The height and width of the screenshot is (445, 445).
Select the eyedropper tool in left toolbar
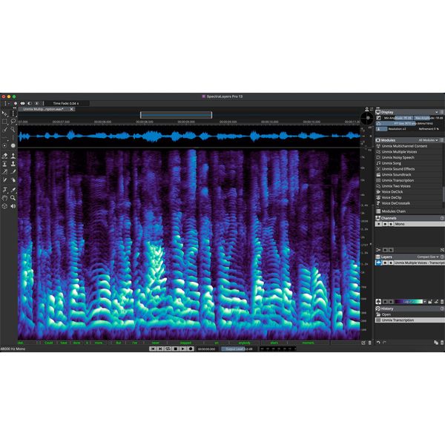[13, 190]
